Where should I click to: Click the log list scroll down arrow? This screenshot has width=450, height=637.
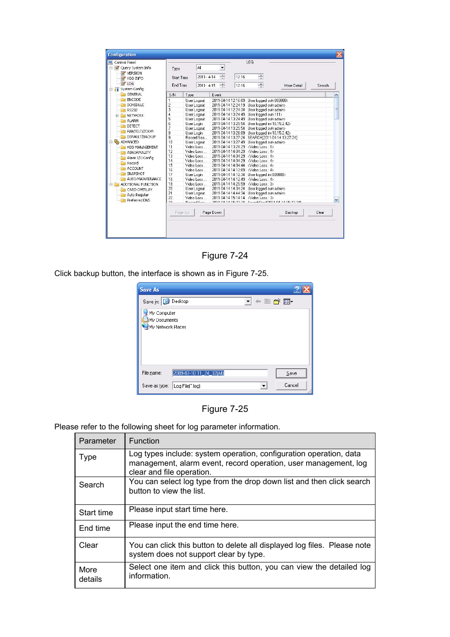pyautogui.click(x=336, y=200)
